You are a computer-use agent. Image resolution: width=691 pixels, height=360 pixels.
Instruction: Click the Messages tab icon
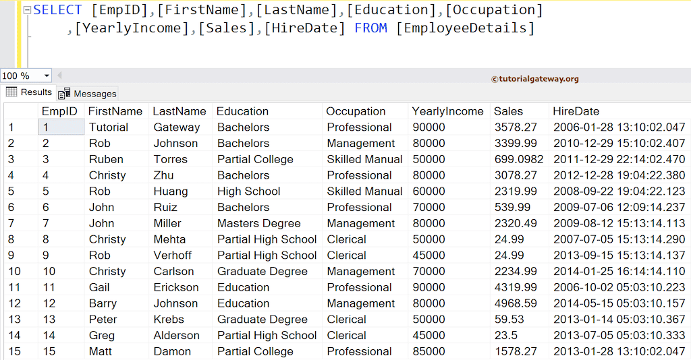pyautogui.click(x=64, y=93)
